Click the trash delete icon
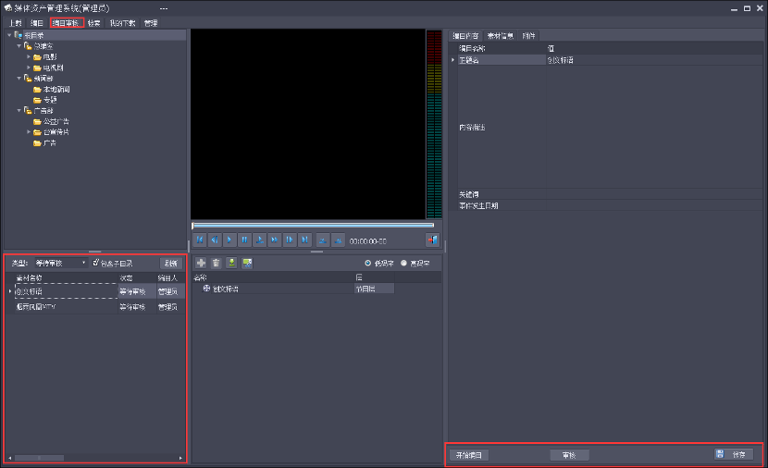 pos(216,263)
